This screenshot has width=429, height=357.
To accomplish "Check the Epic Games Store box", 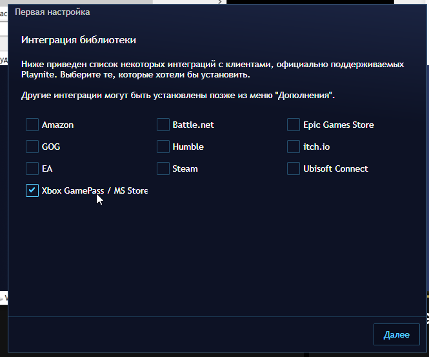I will (x=294, y=125).
